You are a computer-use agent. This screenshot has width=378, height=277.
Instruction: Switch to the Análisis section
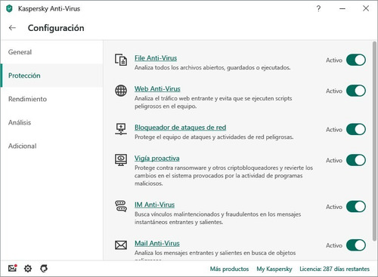(51, 122)
